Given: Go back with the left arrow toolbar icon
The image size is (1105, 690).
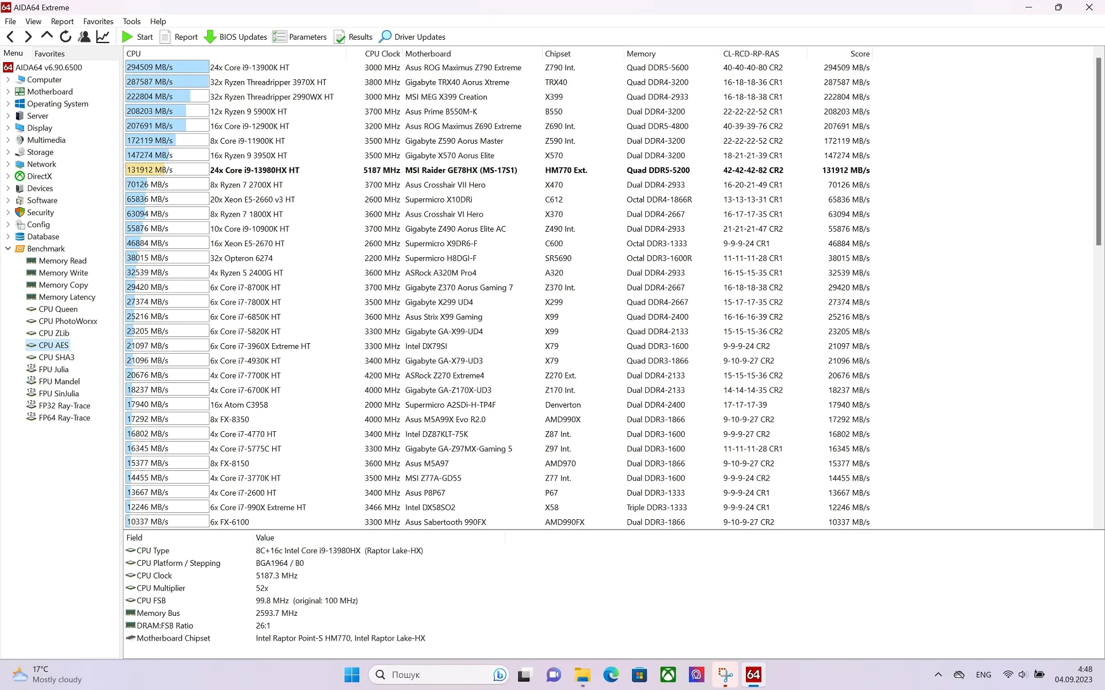Looking at the screenshot, I should (x=10, y=37).
